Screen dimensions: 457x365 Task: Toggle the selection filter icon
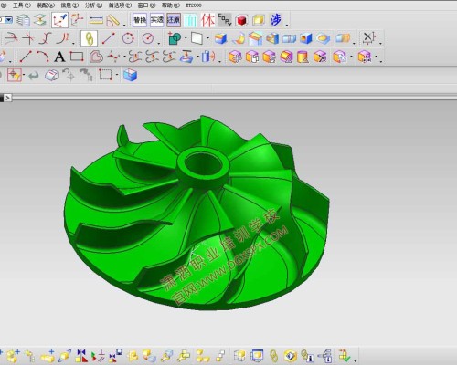pyautogui.click(x=15, y=75)
